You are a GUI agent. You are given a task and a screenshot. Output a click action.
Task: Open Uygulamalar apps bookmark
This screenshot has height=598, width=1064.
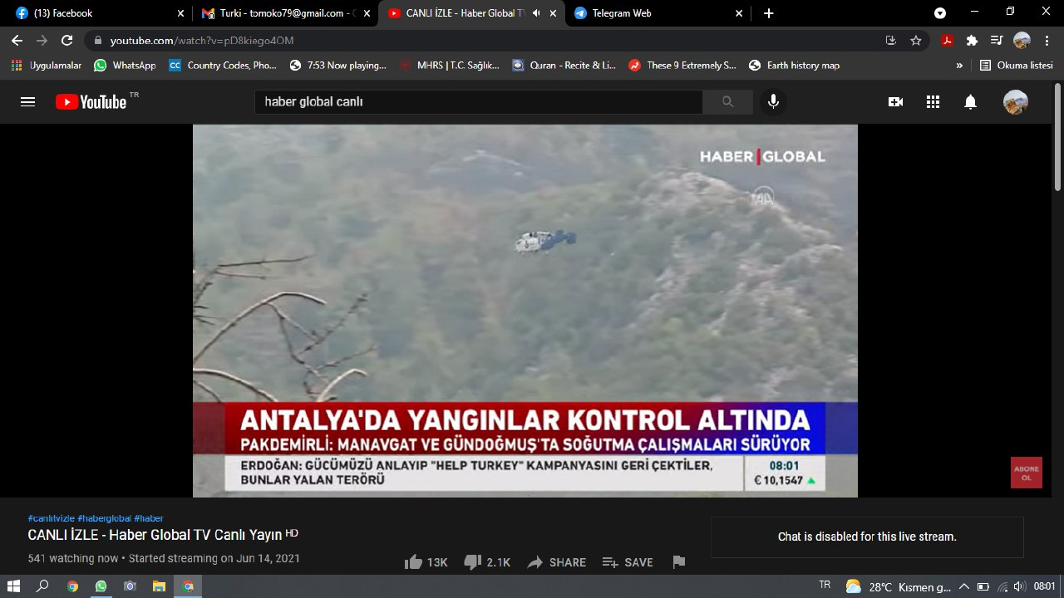tap(47, 65)
